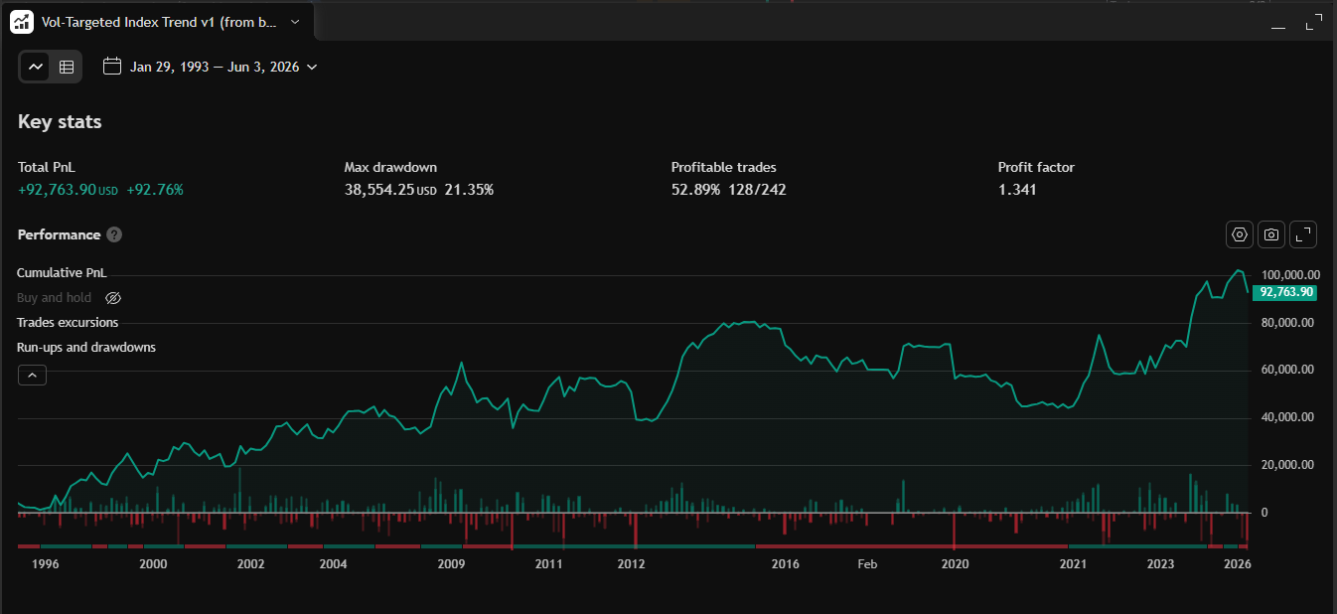Click the Buy and hold legend label
The height and width of the screenshot is (614, 1337).
click(x=54, y=297)
